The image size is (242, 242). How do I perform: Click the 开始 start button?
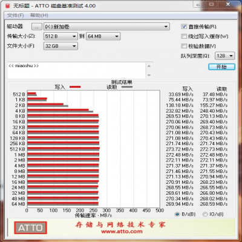221,67
